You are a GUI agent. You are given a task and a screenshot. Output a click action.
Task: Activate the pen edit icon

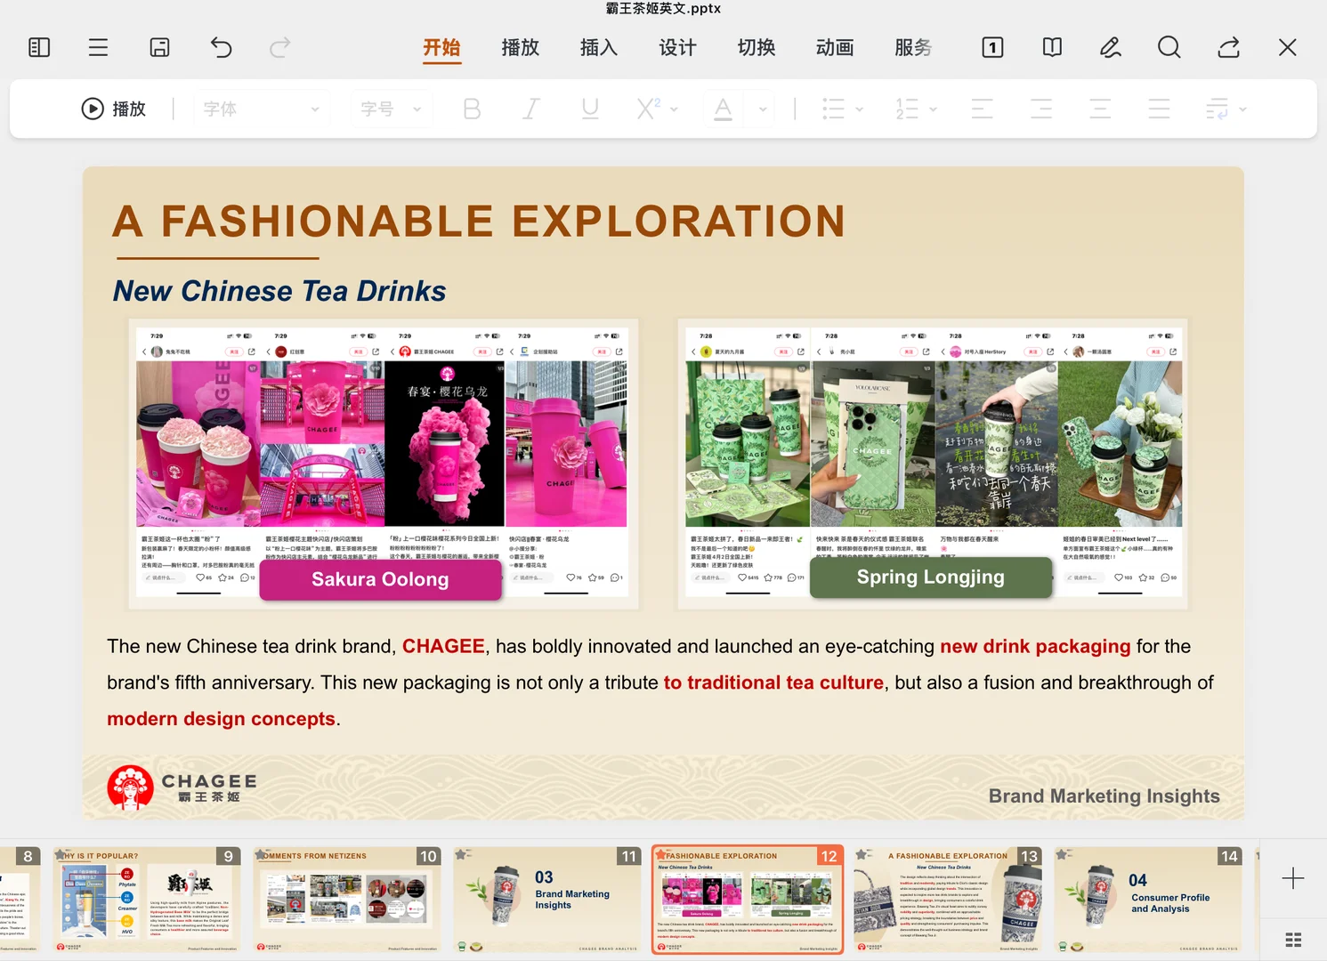tap(1111, 47)
